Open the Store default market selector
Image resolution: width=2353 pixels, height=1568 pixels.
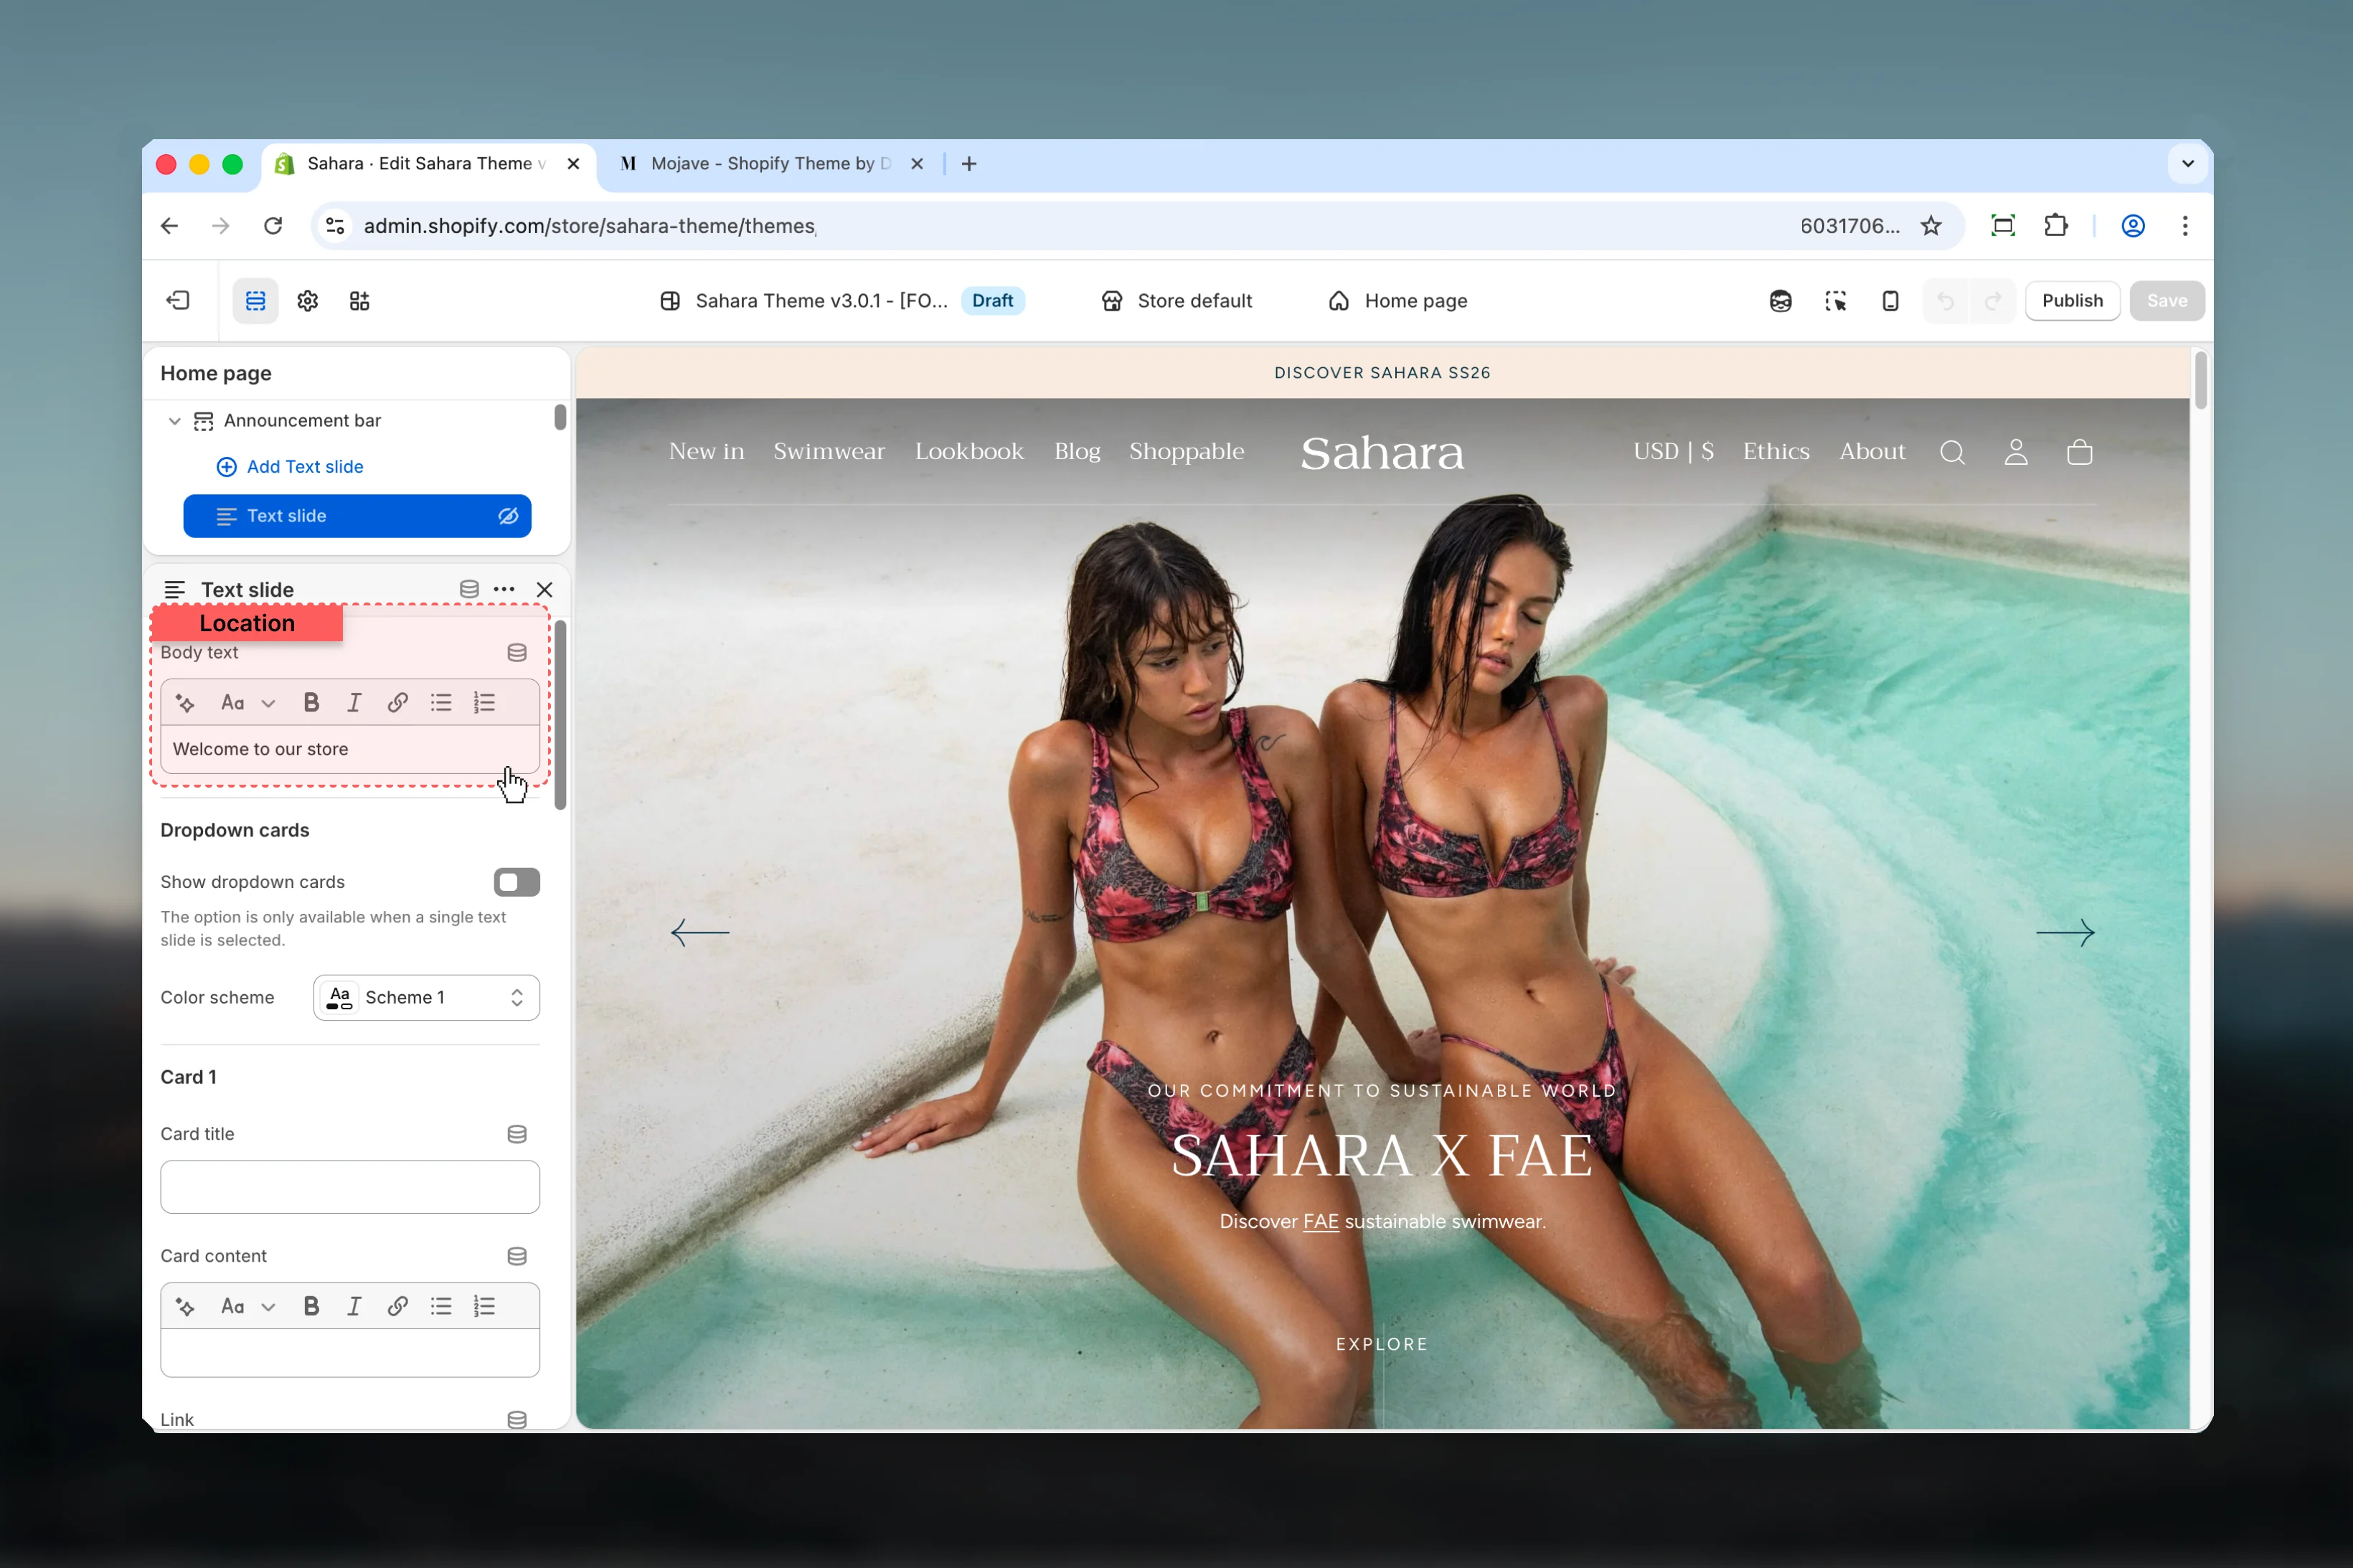pyautogui.click(x=1177, y=301)
